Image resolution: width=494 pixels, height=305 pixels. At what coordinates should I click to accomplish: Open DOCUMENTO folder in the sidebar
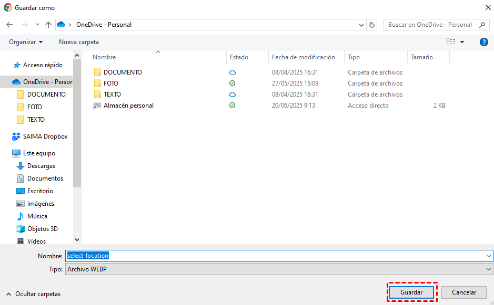pos(46,94)
